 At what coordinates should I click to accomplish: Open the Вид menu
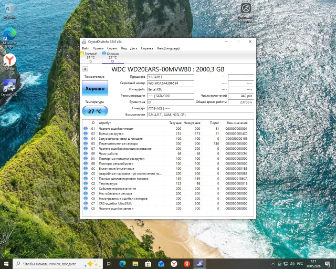[x=124, y=48]
